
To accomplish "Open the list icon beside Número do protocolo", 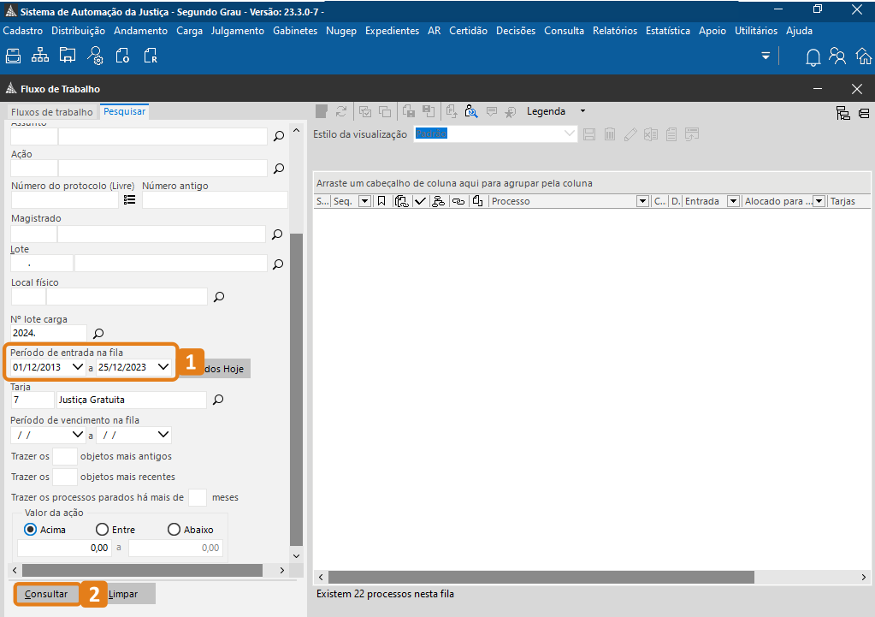I will click(129, 199).
